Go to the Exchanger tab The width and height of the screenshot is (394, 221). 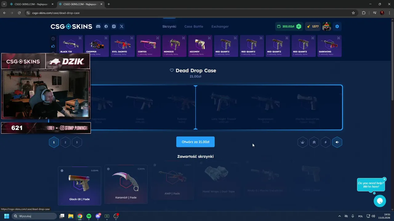point(220,26)
